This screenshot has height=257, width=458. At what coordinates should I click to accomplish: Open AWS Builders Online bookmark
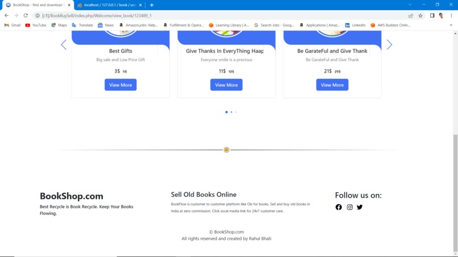390,25
